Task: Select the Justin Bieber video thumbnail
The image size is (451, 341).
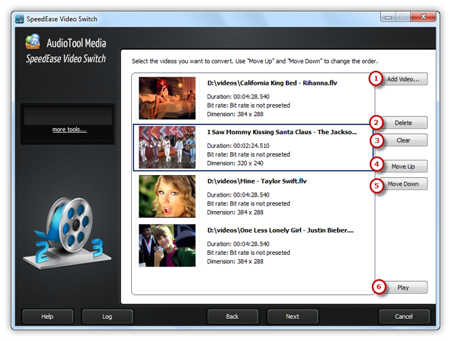Action: tap(167, 245)
